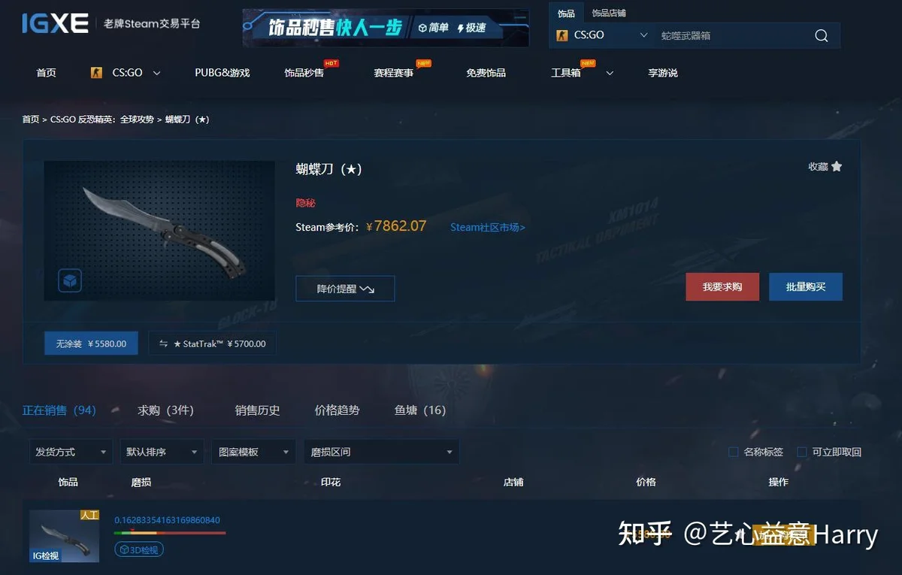Enable the 名称标签 checkbox
Image resolution: width=902 pixels, height=575 pixels.
[x=733, y=452]
